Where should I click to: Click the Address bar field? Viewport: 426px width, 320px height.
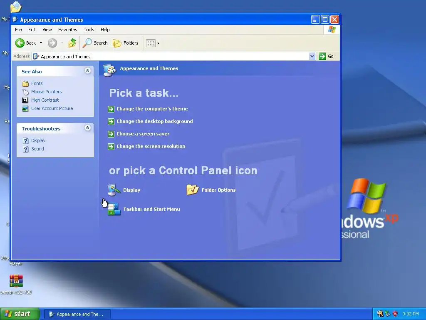173,56
